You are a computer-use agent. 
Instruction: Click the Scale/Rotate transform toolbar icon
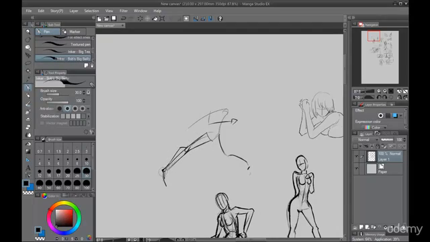coord(162,19)
